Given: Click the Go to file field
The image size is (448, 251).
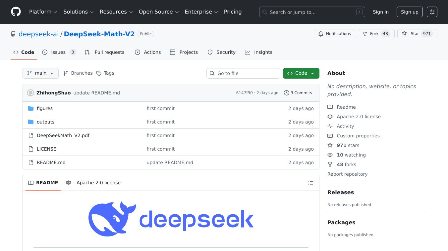Looking at the screenshot, I should pyautogui.click(x=247, y=73).
